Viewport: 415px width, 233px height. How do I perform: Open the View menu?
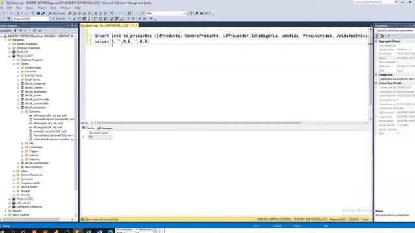(x=19, y=8)
